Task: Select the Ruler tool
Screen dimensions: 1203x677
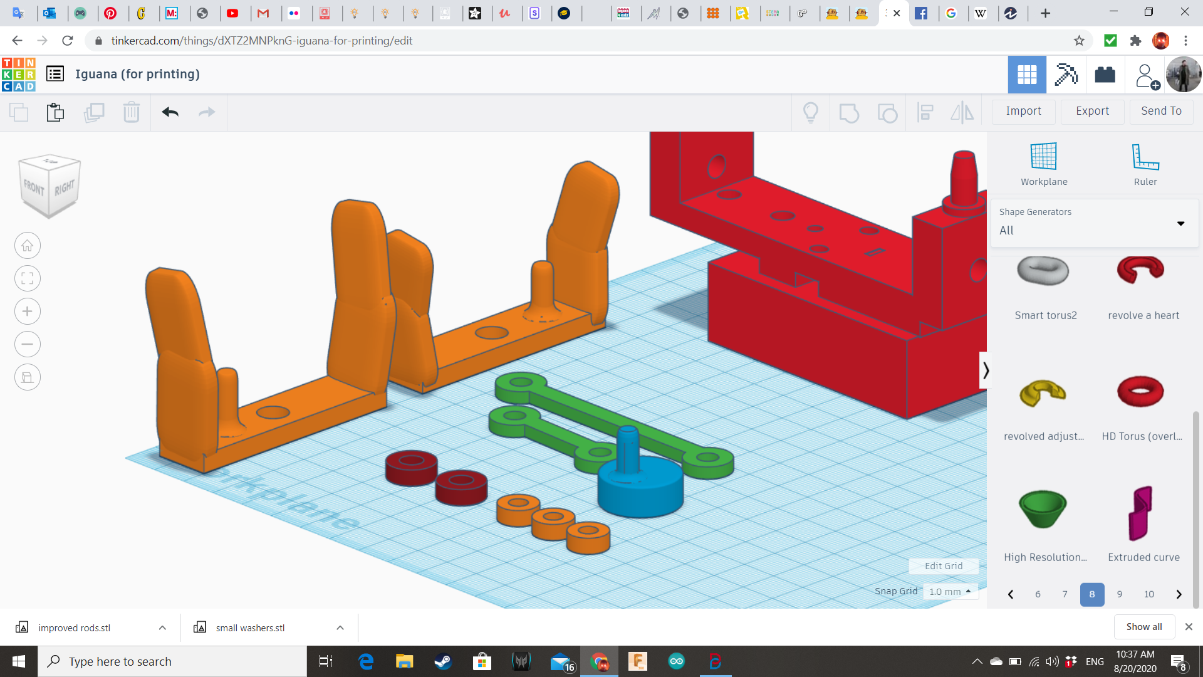Action: click(x=1145, y=164)
